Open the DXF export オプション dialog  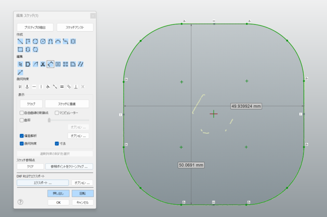pyautogui.click(x=82, y=183)
